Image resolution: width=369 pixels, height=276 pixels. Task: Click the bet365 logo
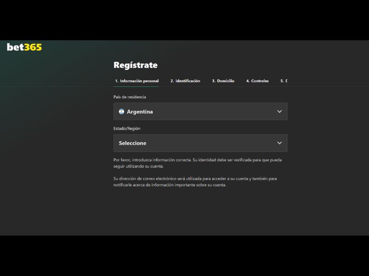coord(24,47)
